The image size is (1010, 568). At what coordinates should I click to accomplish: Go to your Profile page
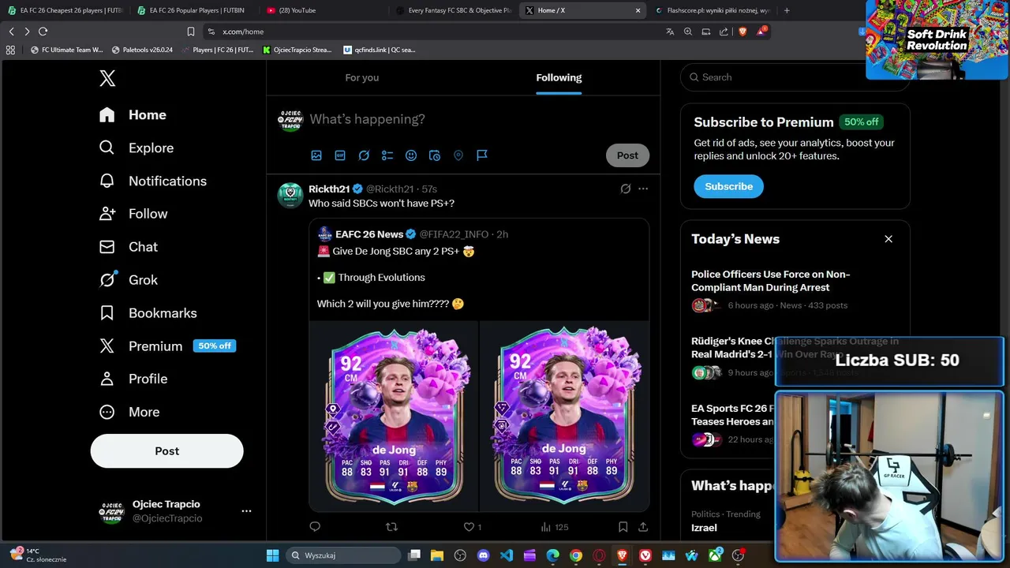(133, 379)
